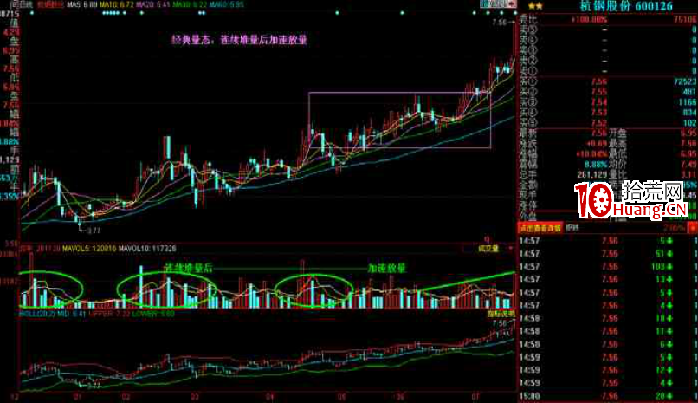Click the two-star rating icon
Screen dimensions: 698x403
[x=535, y=6]
